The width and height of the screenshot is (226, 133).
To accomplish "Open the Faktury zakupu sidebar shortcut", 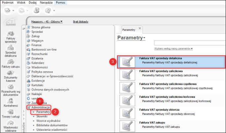I will (x=11, y=63).
